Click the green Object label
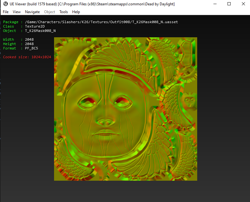The height and width of the screenshot is (202, 250). click(10, 31)
